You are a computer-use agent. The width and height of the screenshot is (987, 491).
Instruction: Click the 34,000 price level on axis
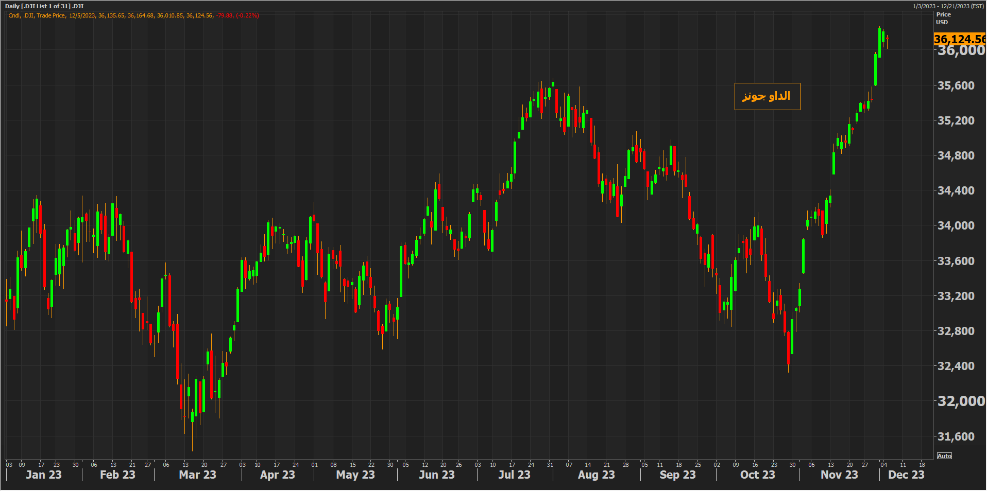click(956, 225)
